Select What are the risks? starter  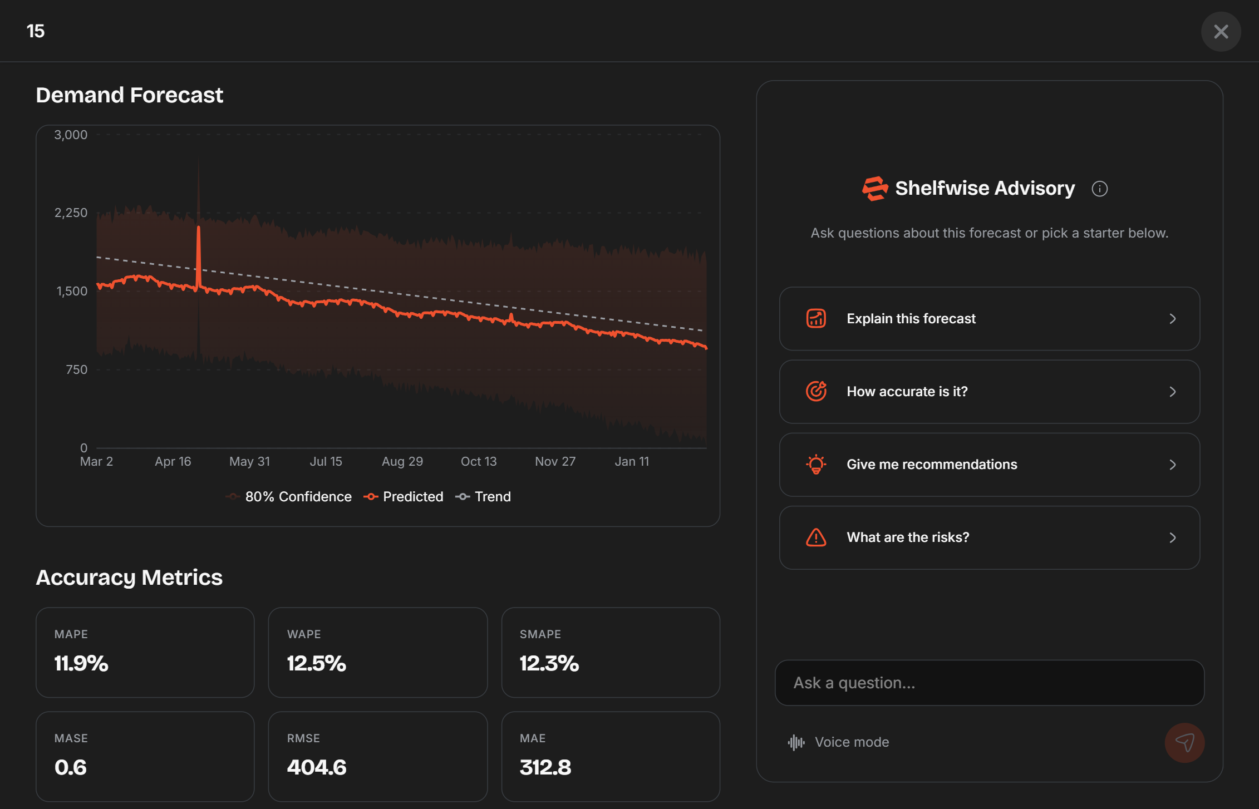click(989, 537)
